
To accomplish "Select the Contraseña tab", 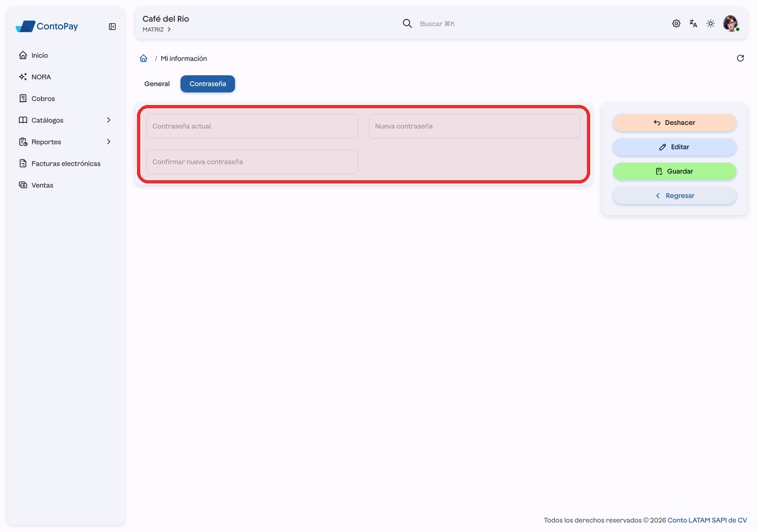I will pos(208,84).
